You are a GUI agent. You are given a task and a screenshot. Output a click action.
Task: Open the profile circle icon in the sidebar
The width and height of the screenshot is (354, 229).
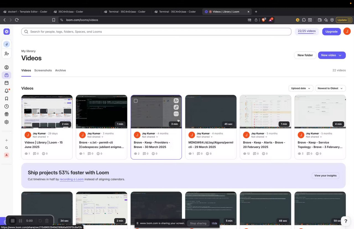[x=7, y=67]
